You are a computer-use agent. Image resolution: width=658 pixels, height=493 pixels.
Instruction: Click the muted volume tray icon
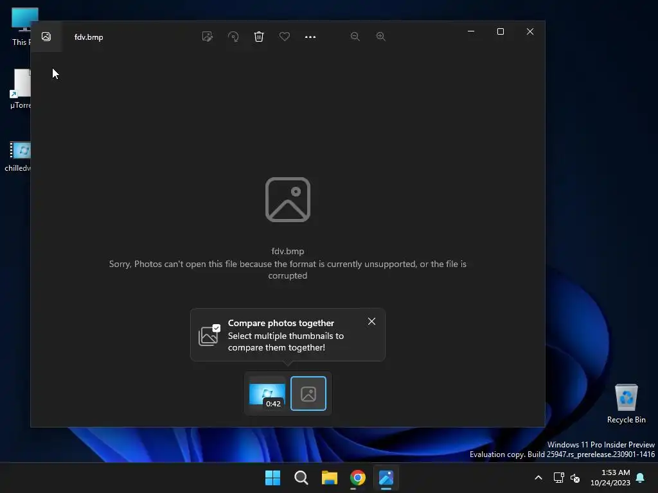575,478
